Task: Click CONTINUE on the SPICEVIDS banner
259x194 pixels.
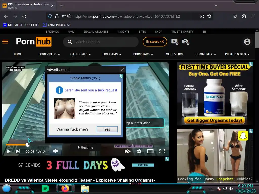Action: pos(143,165)
